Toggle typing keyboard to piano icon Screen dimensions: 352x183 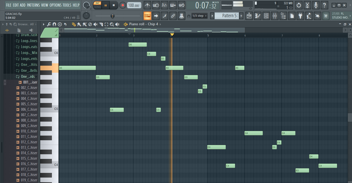point(147,16)
